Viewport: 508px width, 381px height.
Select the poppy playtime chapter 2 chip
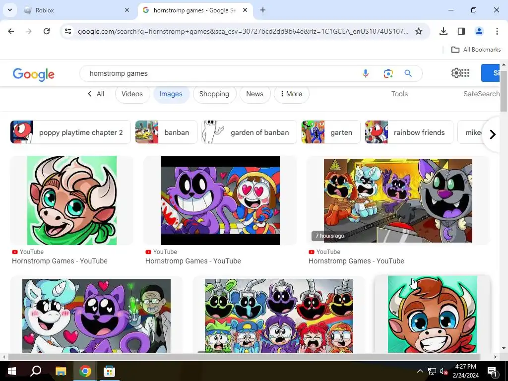point(70,132)
